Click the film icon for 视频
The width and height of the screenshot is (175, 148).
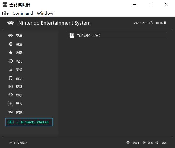(x=11, y=86)
